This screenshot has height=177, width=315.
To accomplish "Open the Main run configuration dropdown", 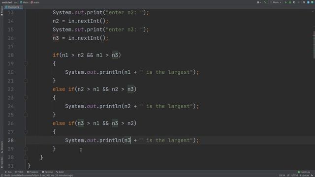I will 277,2.
